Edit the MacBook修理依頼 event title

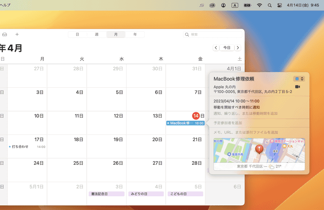(234, 79)
